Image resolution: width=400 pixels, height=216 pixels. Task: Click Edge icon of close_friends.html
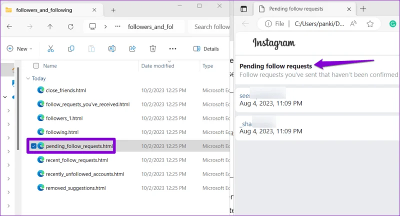click(x=40, y=90)
